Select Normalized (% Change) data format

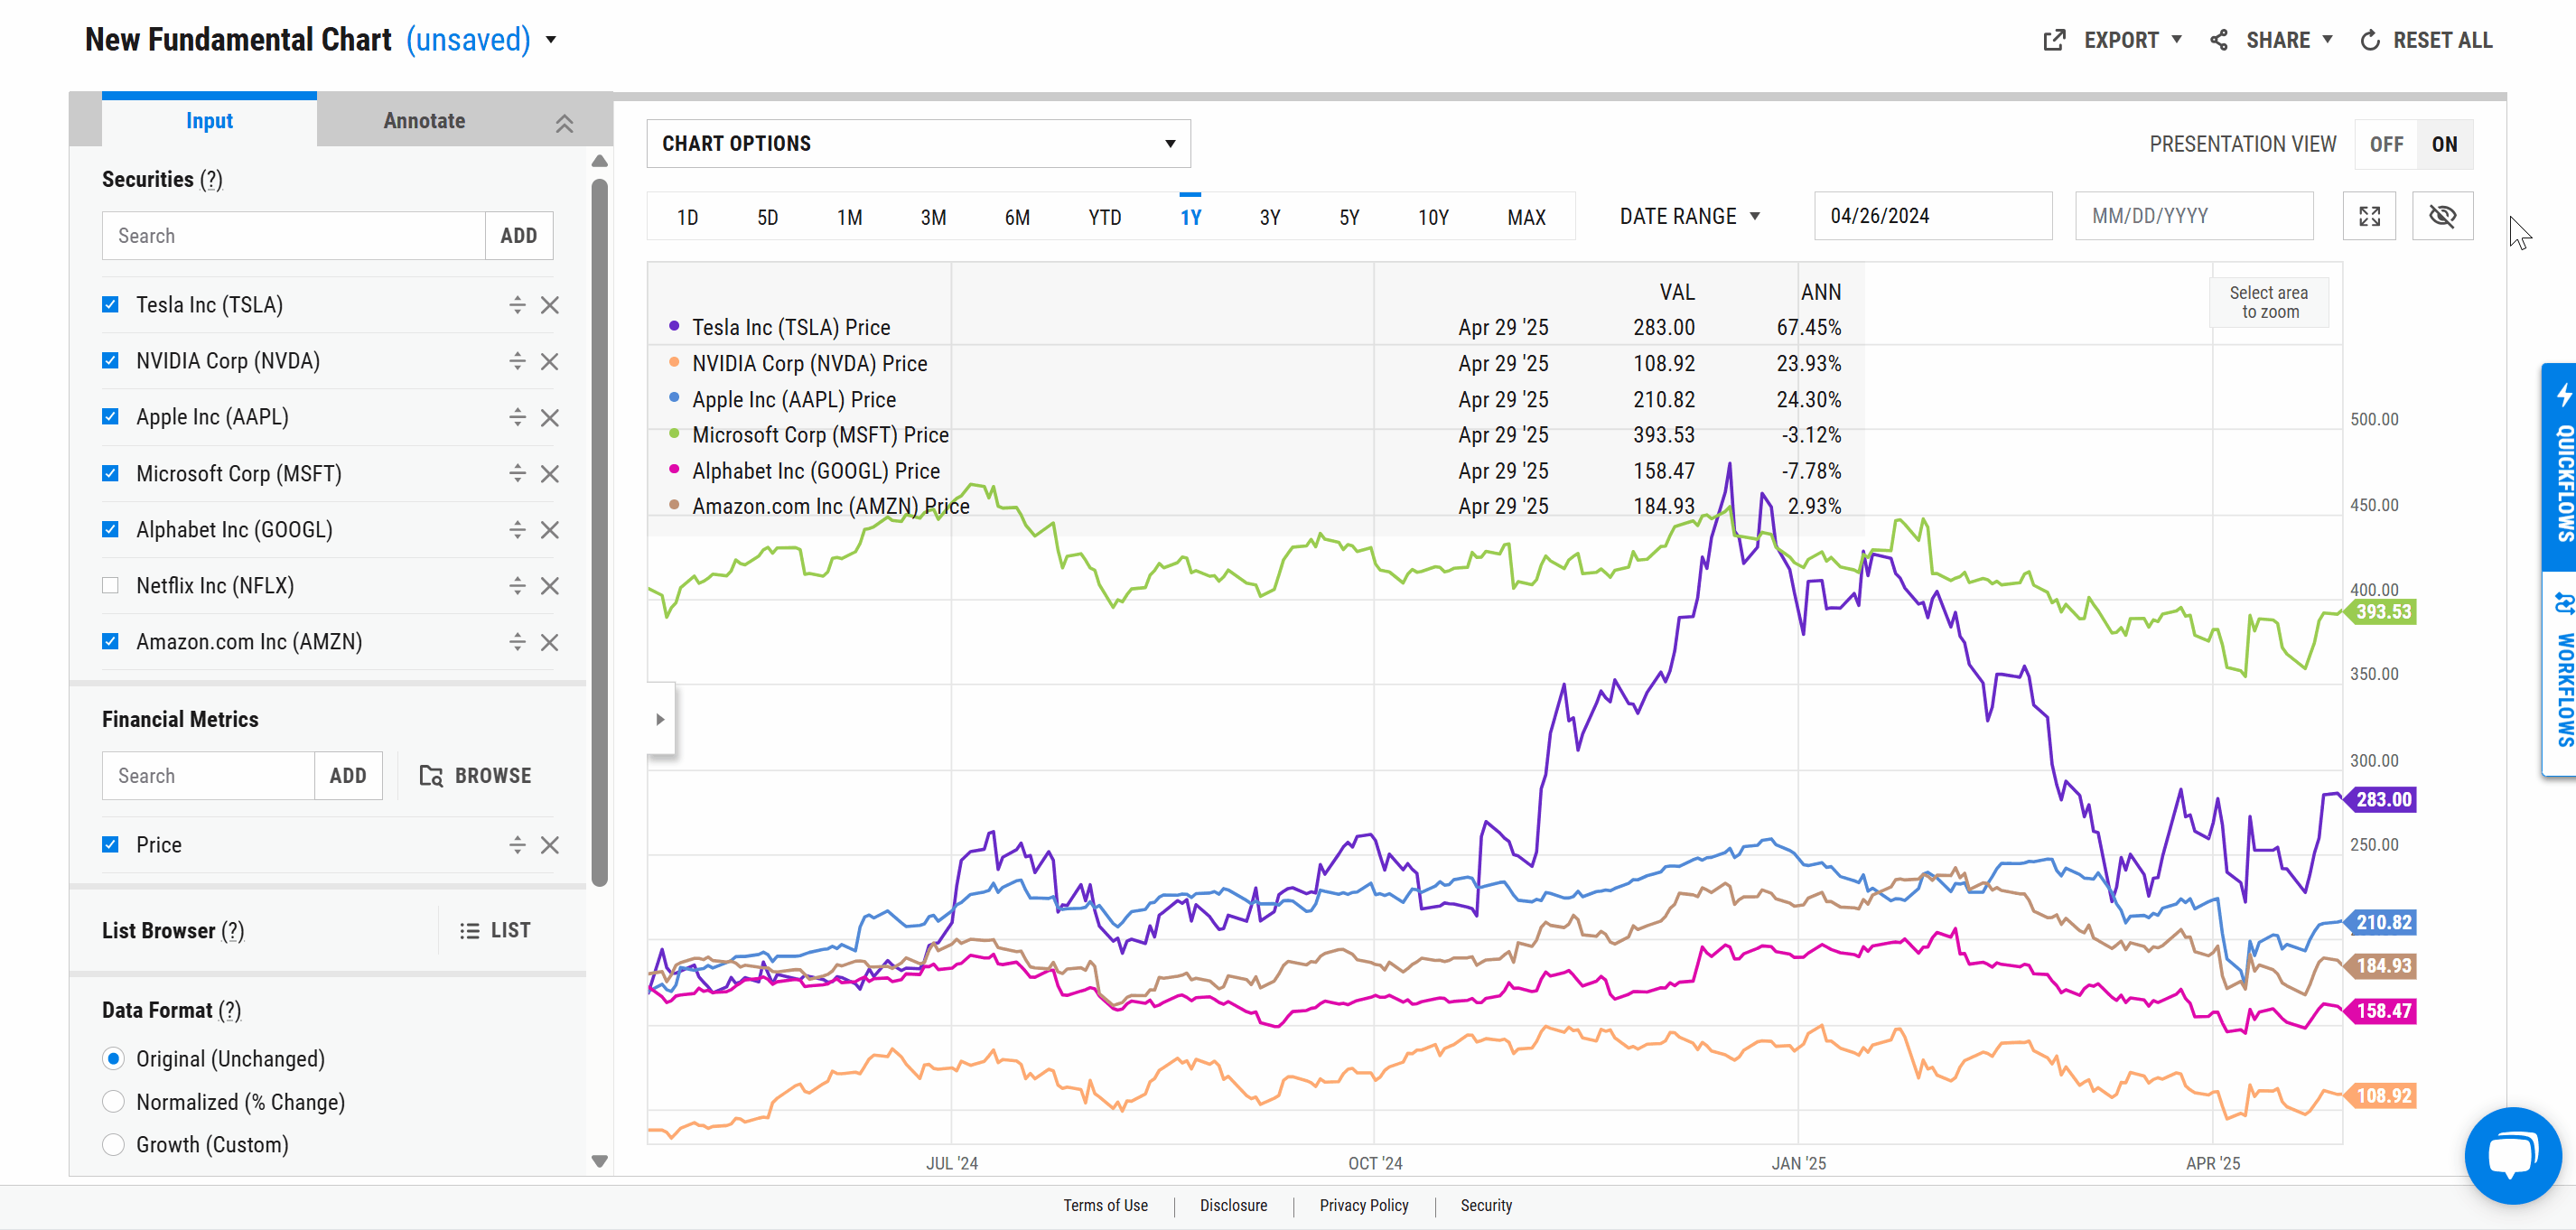[x=114, y=1101]
